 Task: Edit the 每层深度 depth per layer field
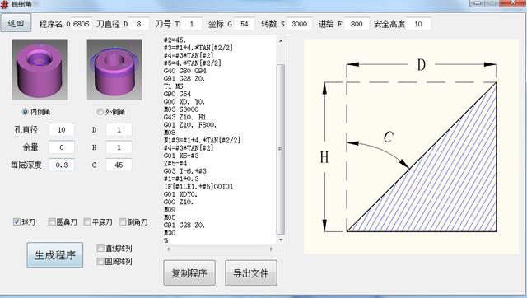click(62, 165)
